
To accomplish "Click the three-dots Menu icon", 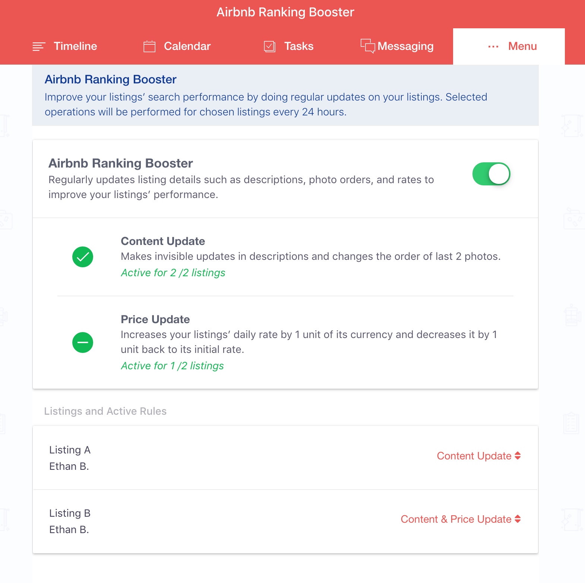I will [x=493, y=47].
